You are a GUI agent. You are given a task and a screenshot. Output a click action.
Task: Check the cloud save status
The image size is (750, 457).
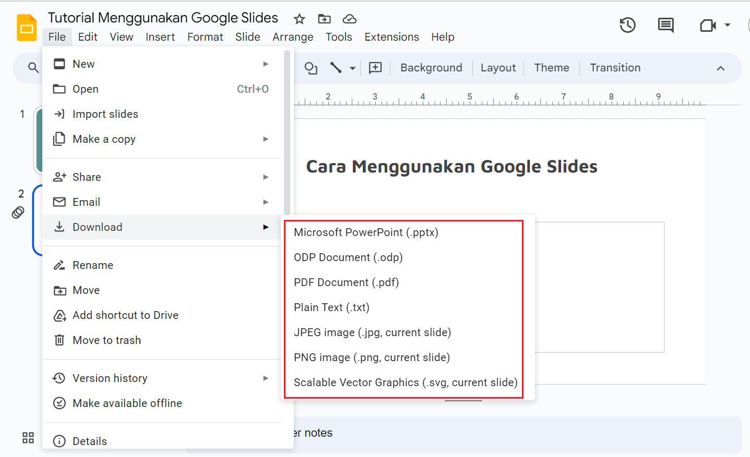tap(349, 19)
